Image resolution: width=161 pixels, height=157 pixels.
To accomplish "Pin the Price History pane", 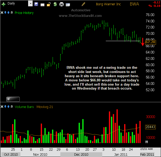I will (x=12, y=13).
